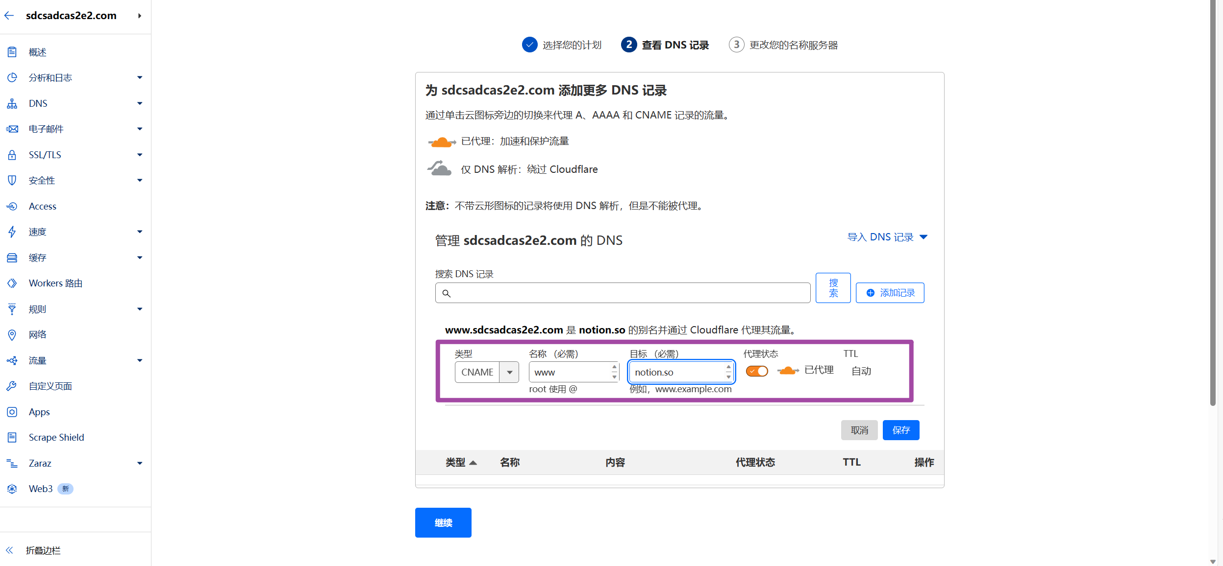Click the 电子邮件 envelope icon
1223x566 pixels.
pyautogui.click(x=12, y=129)
